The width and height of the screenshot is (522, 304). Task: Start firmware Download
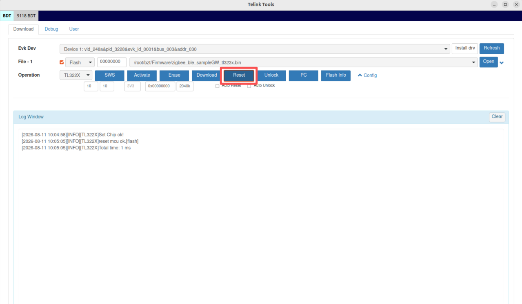(x=207, y=75)
